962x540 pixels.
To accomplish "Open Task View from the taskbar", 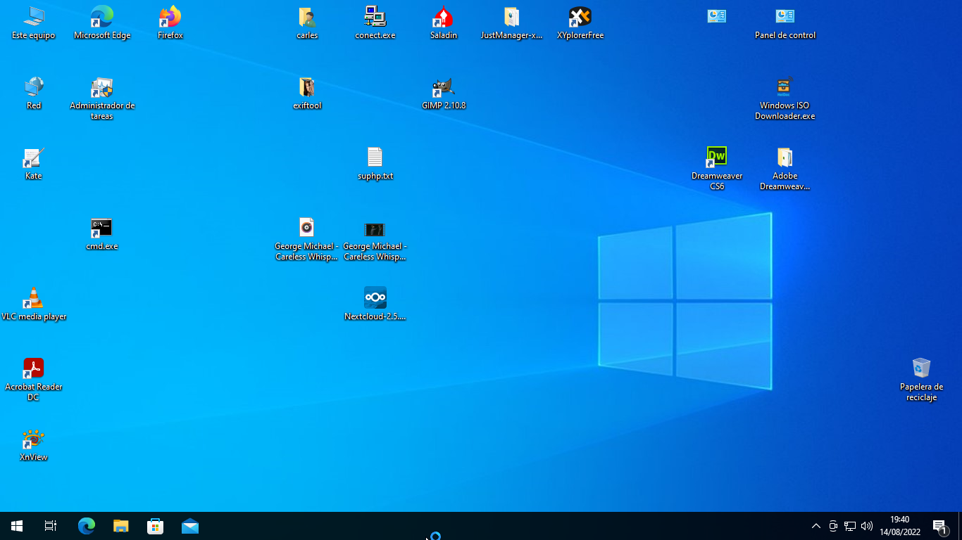I will [51, 526].
